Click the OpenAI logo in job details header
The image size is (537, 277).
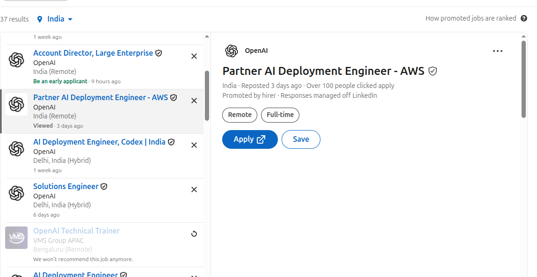[232, 51]
